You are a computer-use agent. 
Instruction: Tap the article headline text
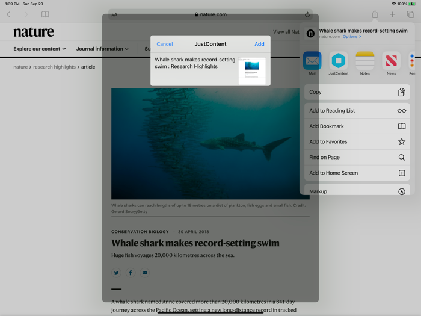coord(195,243)
